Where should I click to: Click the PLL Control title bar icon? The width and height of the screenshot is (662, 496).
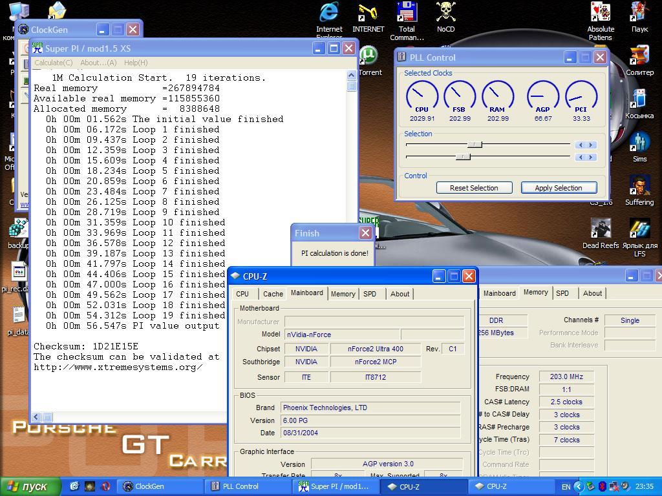[x=402, y=57]
